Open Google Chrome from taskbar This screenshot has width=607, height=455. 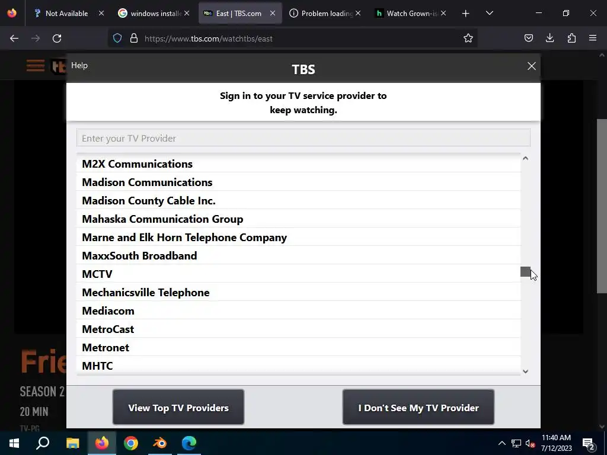pos(131,443)
